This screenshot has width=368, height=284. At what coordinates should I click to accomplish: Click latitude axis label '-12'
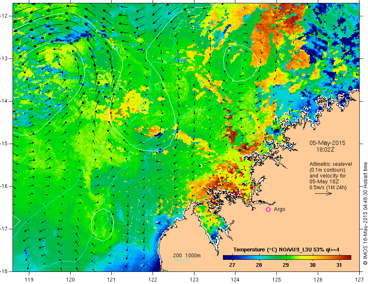coord(4,16)
